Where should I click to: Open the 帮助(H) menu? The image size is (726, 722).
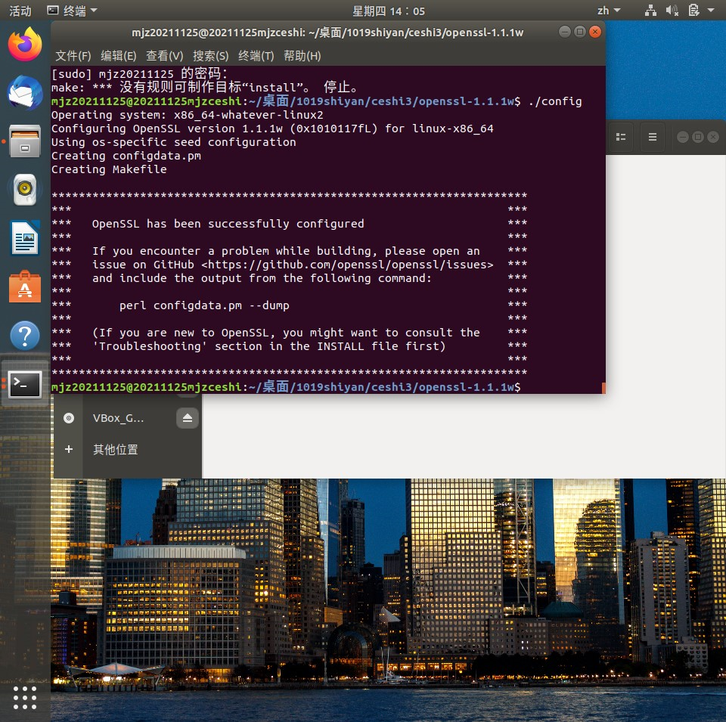[302, 56]
